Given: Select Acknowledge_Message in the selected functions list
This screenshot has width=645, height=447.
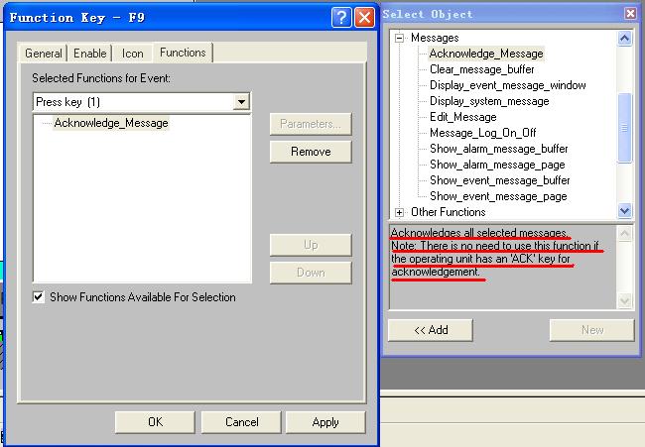Looking at the screenshot, I should click(111, 123).
